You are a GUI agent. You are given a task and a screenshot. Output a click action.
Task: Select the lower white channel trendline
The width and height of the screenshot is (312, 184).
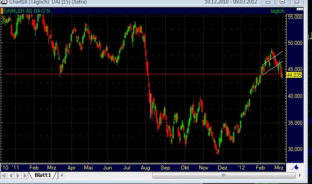click(x=272, y=69)
